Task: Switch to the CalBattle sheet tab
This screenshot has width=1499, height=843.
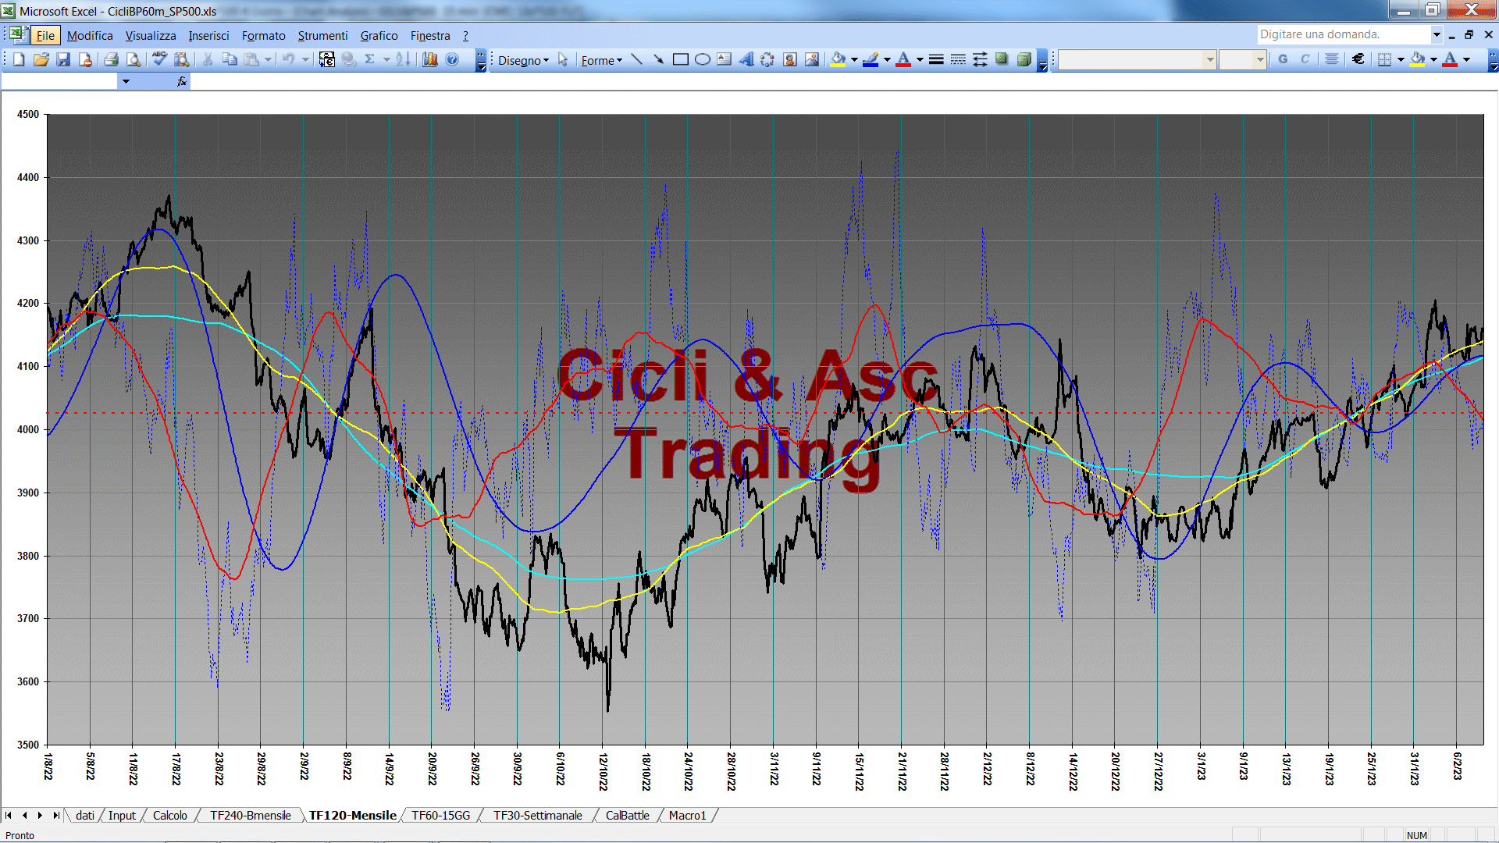Action: [627, 816]
